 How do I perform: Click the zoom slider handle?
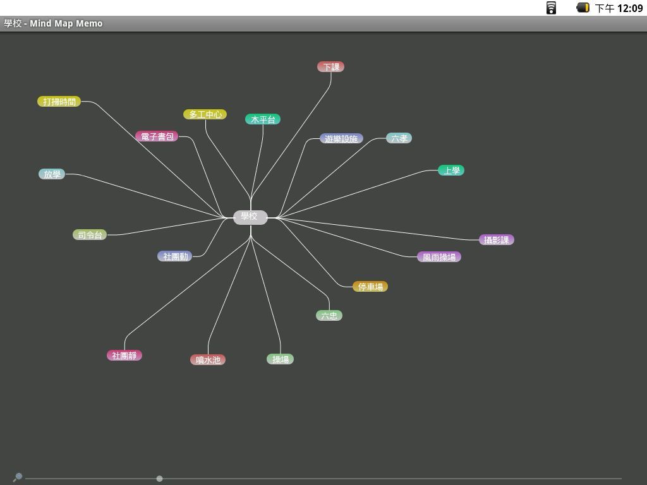(159, 479)
